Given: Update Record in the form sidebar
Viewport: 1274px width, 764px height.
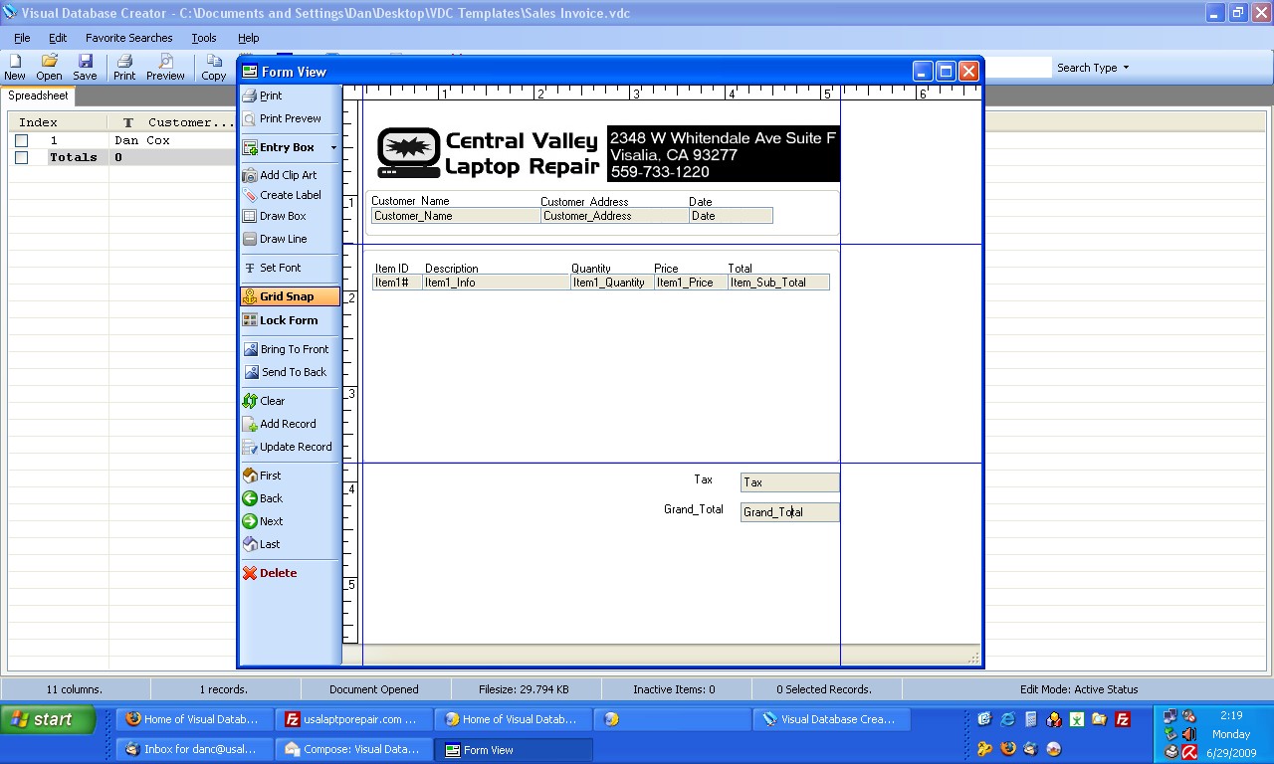Looking at the screenshot, I should point(288,447).
